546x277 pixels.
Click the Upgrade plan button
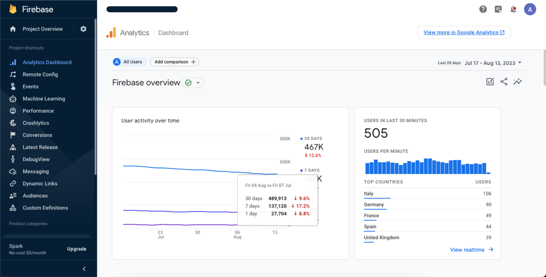pyautogui.click(x=77, y=249)
